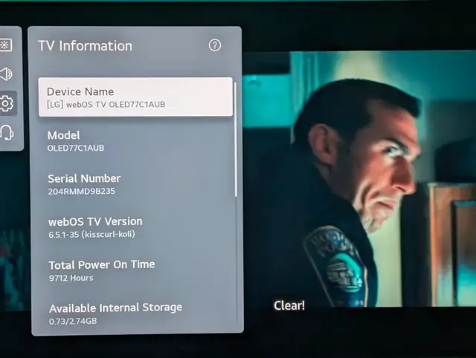The width and height of the screenshot is (476, 358).
Task: Click the help question mark icon
Action: point(215,45)
